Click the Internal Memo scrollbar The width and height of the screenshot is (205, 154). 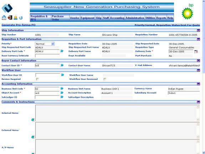coord(198,113)
